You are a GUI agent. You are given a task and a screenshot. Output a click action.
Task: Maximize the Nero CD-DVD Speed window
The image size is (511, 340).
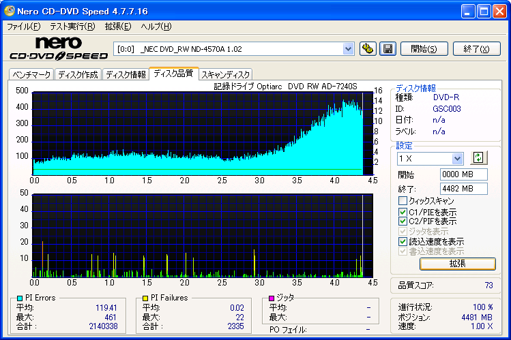484,12
